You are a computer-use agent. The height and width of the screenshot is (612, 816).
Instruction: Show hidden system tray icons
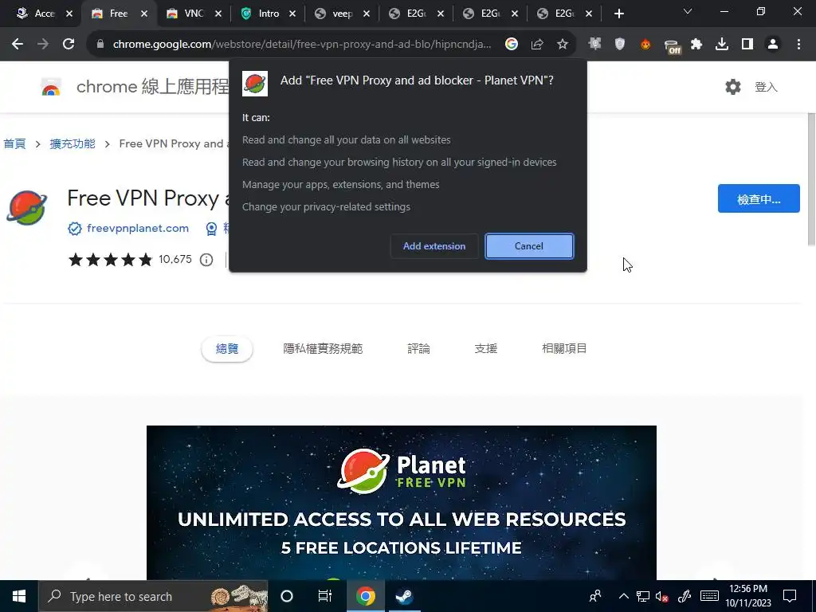click(x=623, y=596)
